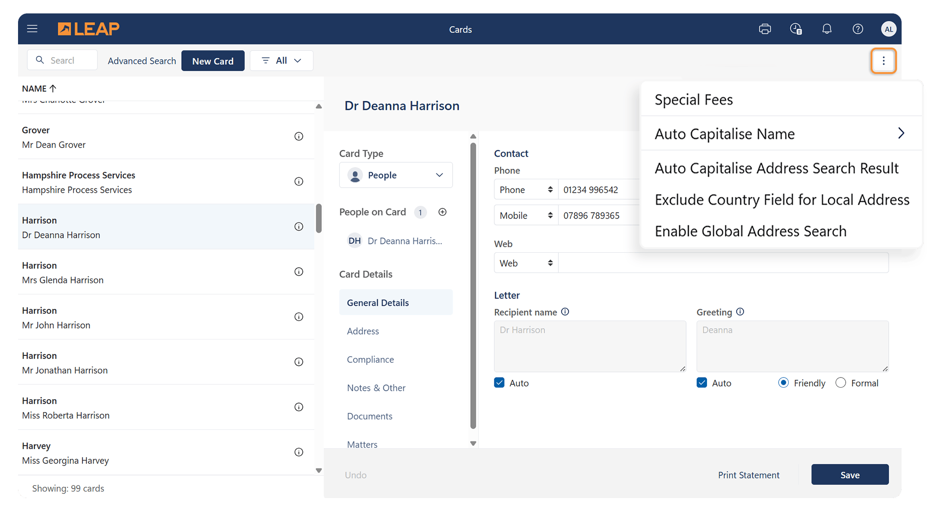
Task: Open the All filter dropdown
Action: point(281,61)
